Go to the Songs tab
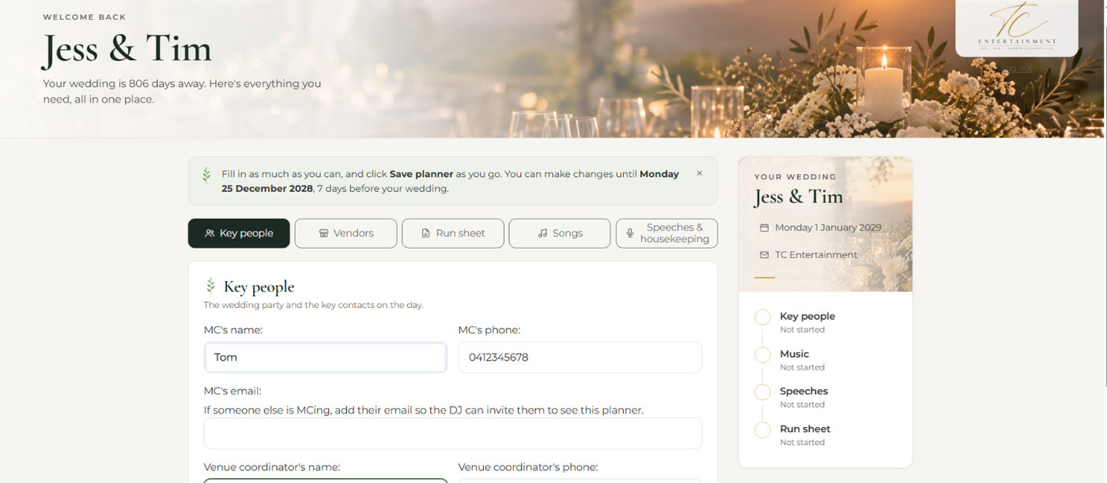 (x=560, y=234)
